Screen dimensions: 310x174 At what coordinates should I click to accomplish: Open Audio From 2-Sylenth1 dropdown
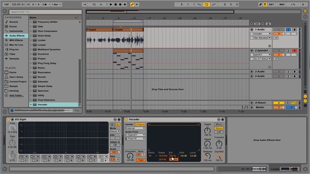click(x=135, y=135)
